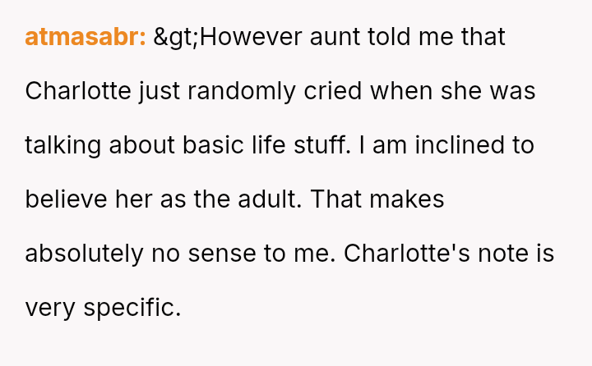This screenshot has width=592, height=366.
Task: Click the word 'basic' in the comment
Action: 213,145
